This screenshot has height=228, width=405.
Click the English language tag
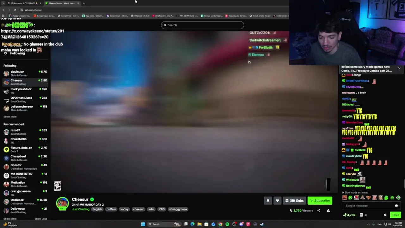click(97, 209)
